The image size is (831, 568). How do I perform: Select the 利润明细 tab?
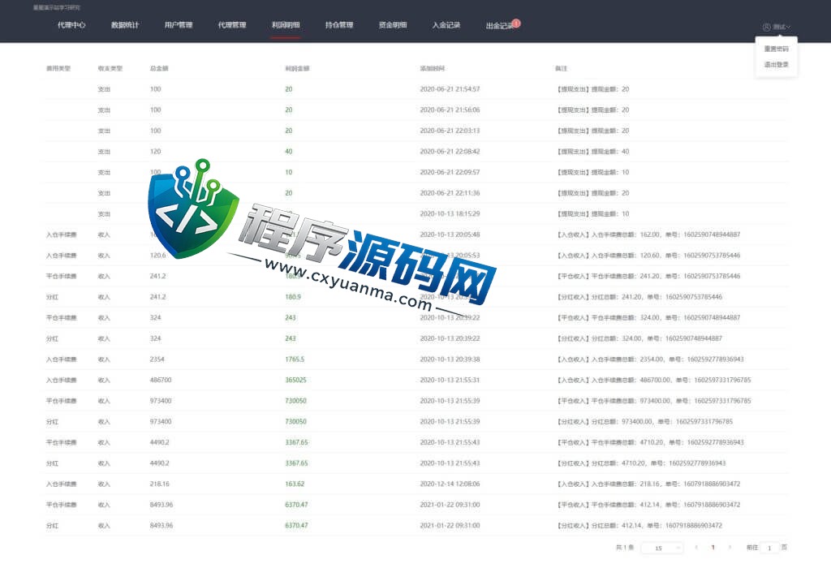pyautogui.click(x=286, y=25)
